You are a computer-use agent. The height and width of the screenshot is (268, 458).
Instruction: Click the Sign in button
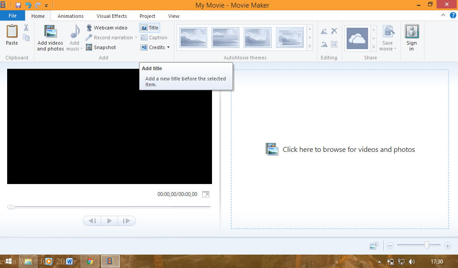tap(411, 38)
